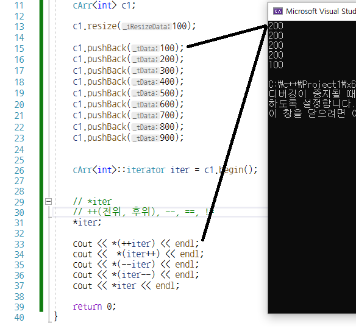Click the 'cout << *iter << endl;' line
The height and width of the screenshot is (328, 356).
click(x=126, y=286)
